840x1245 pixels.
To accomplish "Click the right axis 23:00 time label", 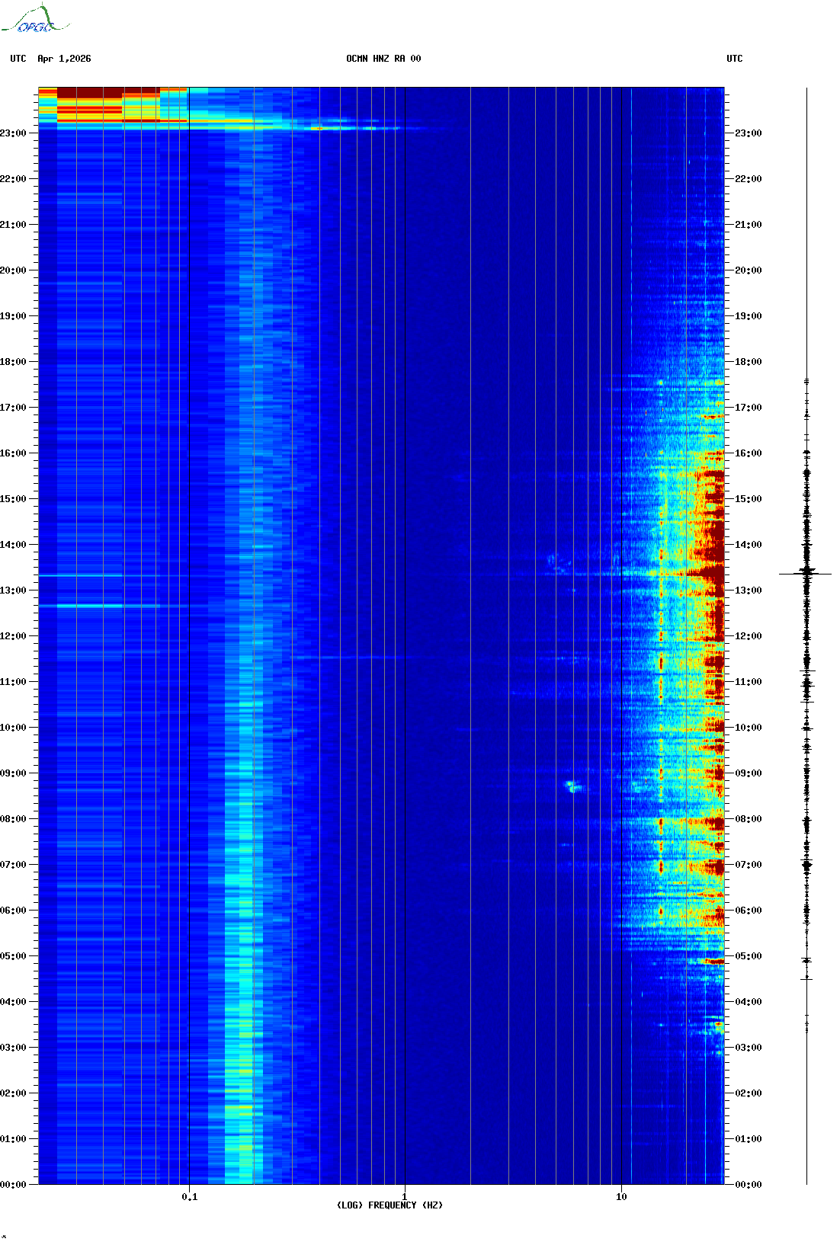I will click(749, 133).
